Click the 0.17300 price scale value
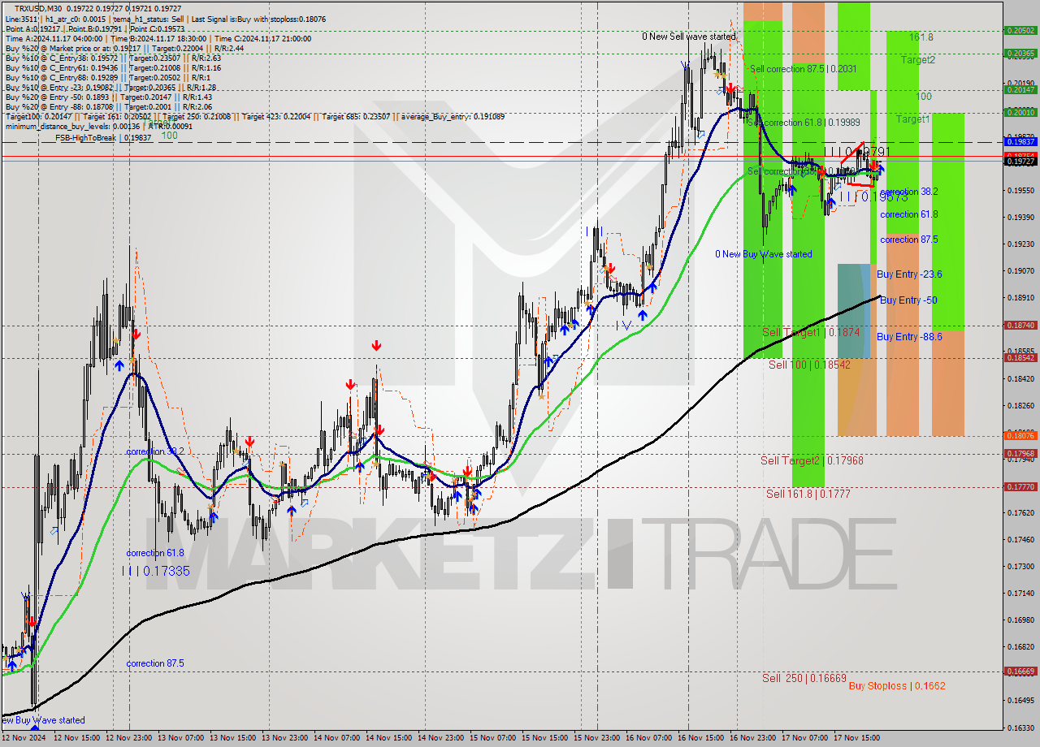 coord(1020,567)
